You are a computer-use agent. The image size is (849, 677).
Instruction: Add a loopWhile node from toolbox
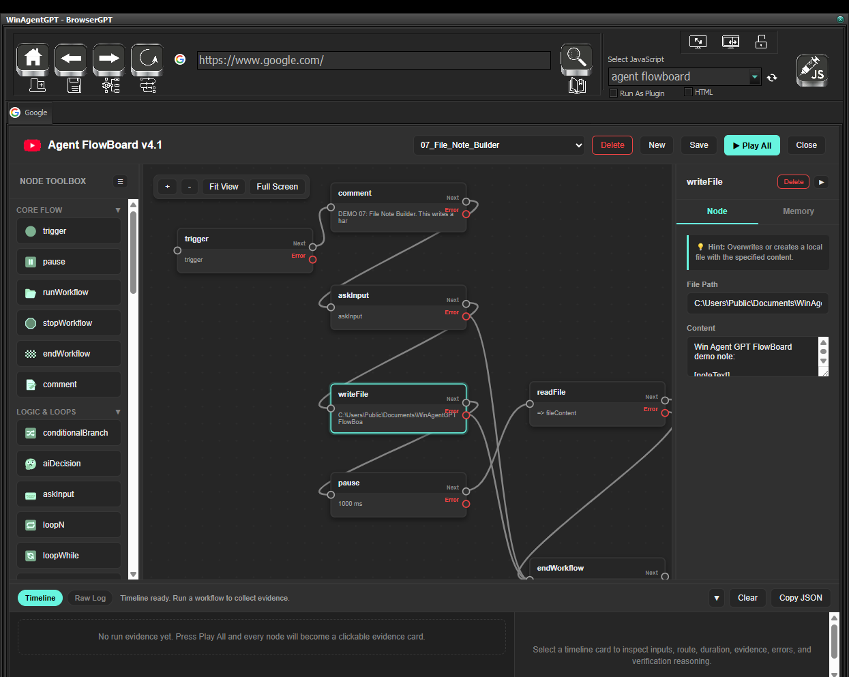pos(69,556)
